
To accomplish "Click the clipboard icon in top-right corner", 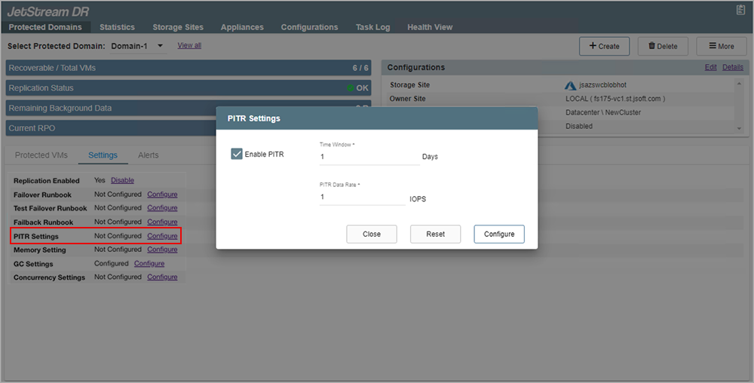I will click(x=740, y=10).
